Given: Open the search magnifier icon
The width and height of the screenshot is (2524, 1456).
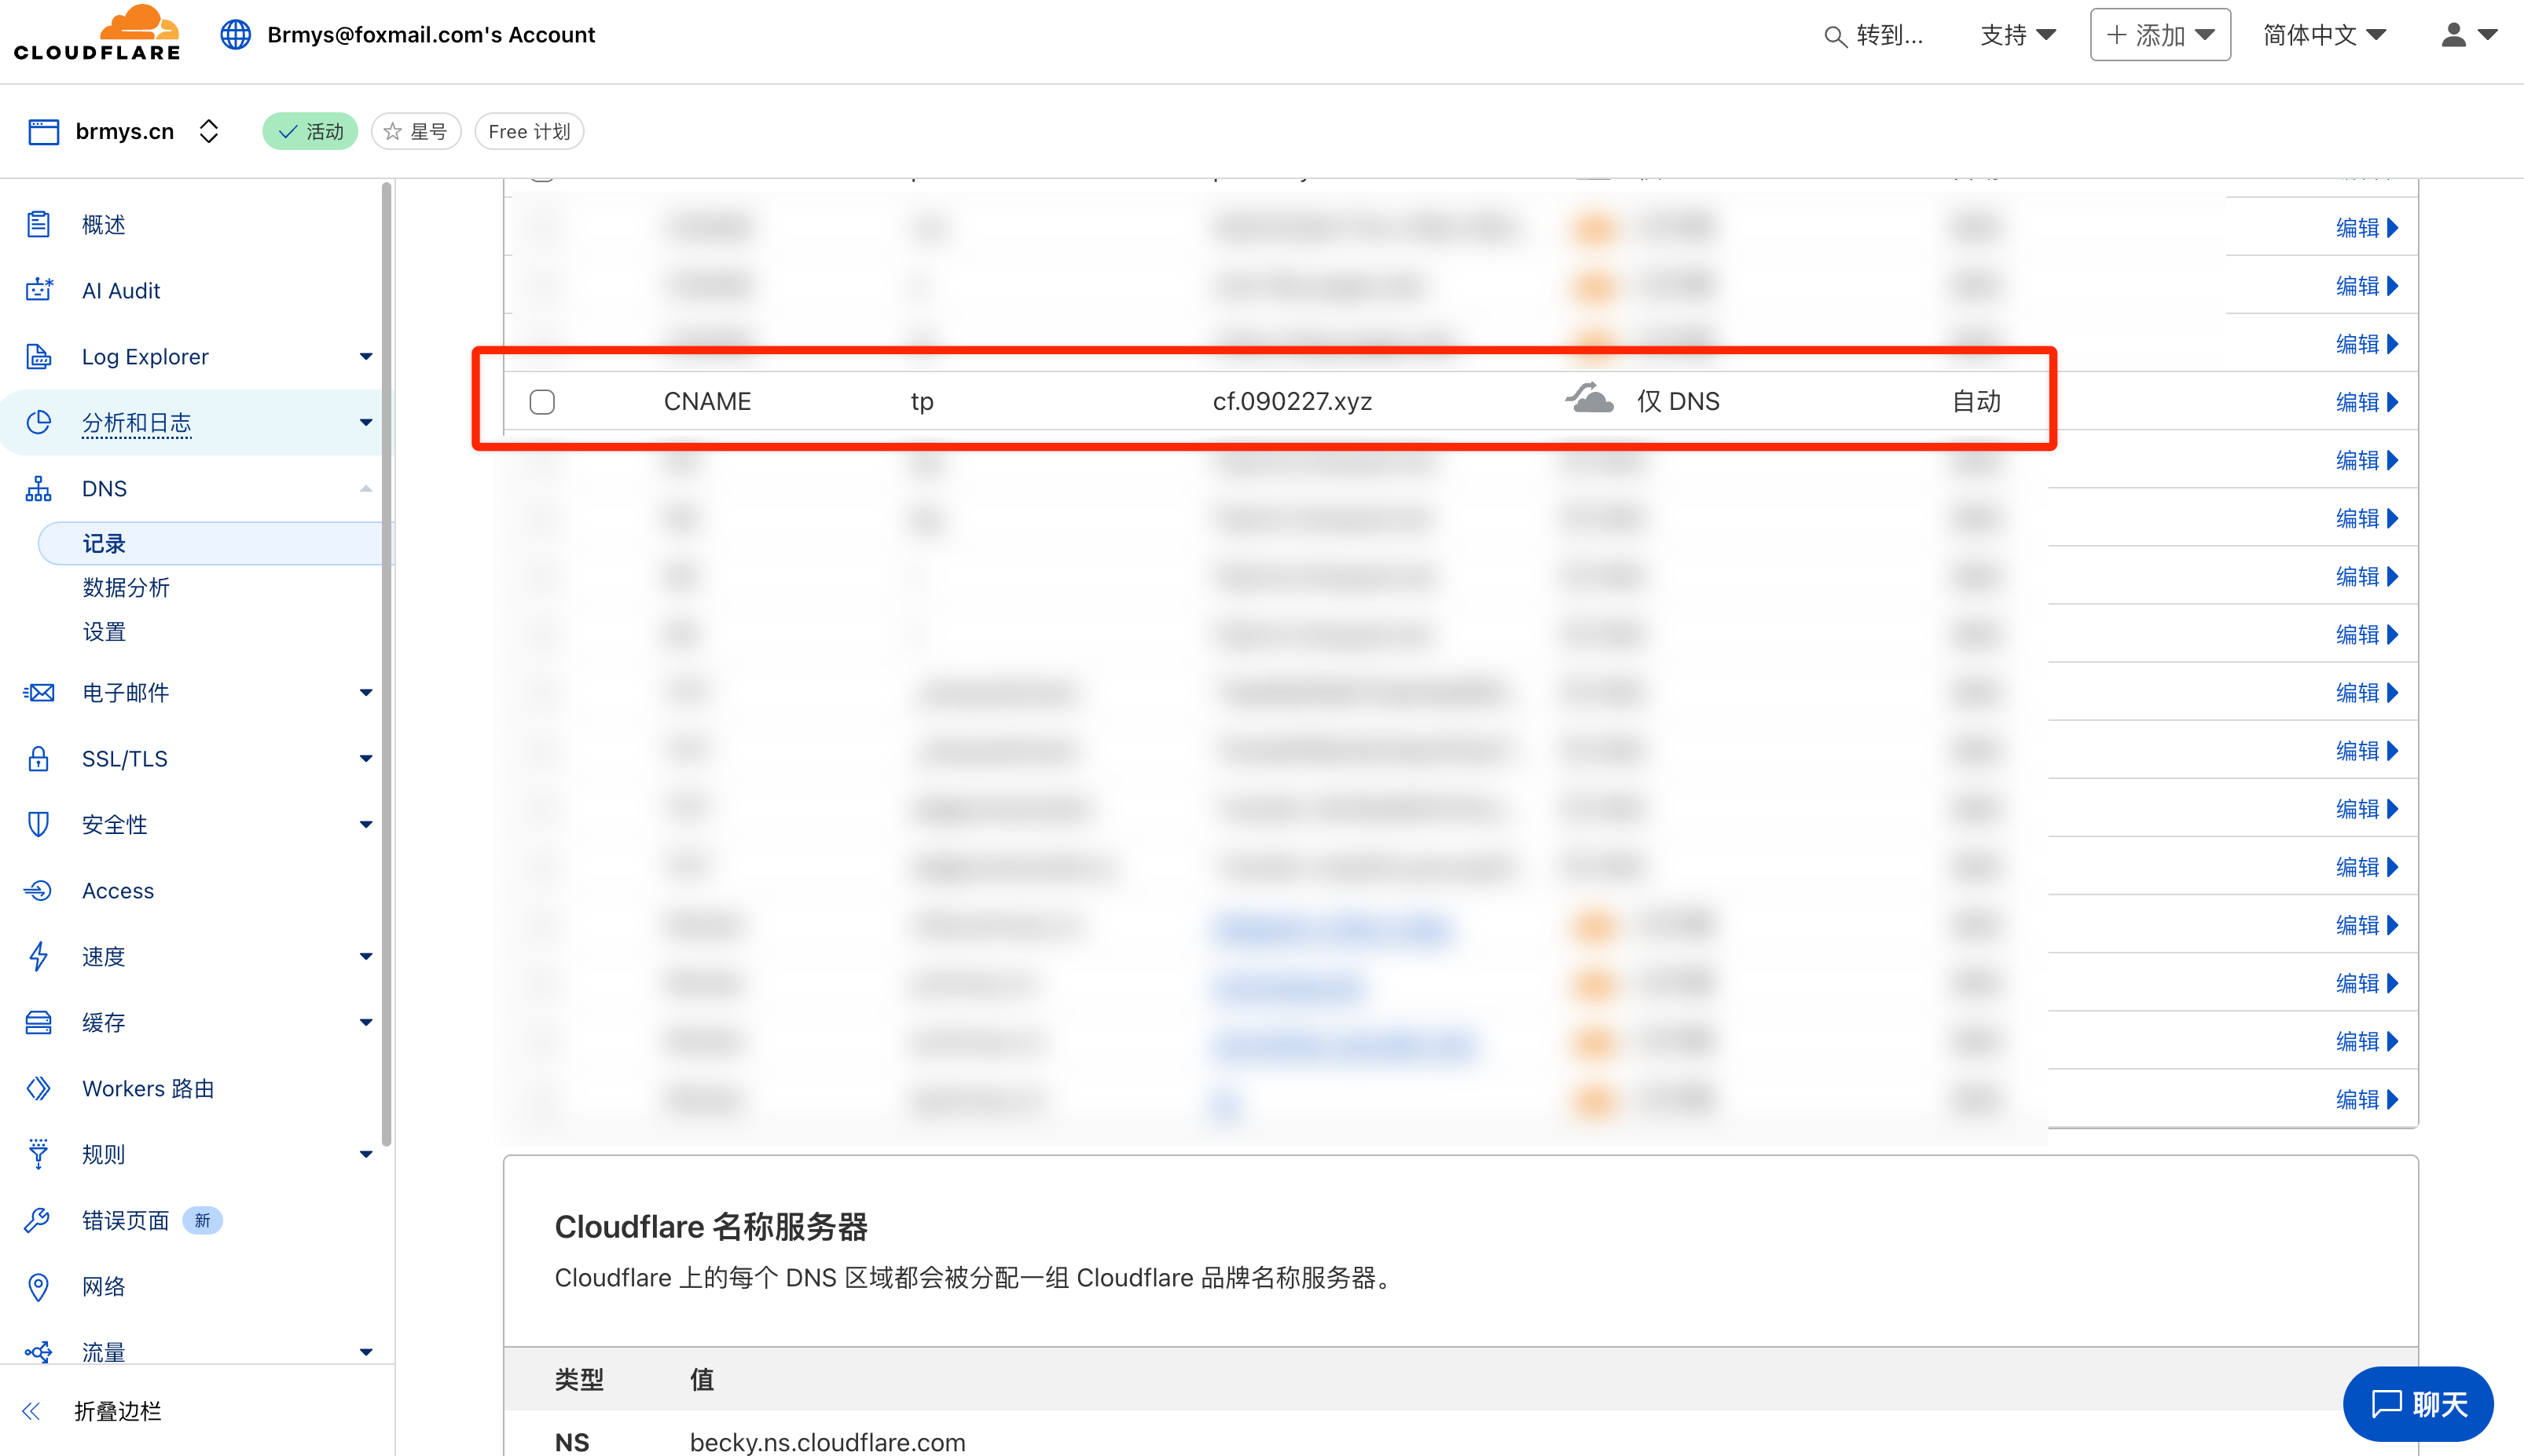Looking at the screenshot, I should click(x=1835, y=37).
